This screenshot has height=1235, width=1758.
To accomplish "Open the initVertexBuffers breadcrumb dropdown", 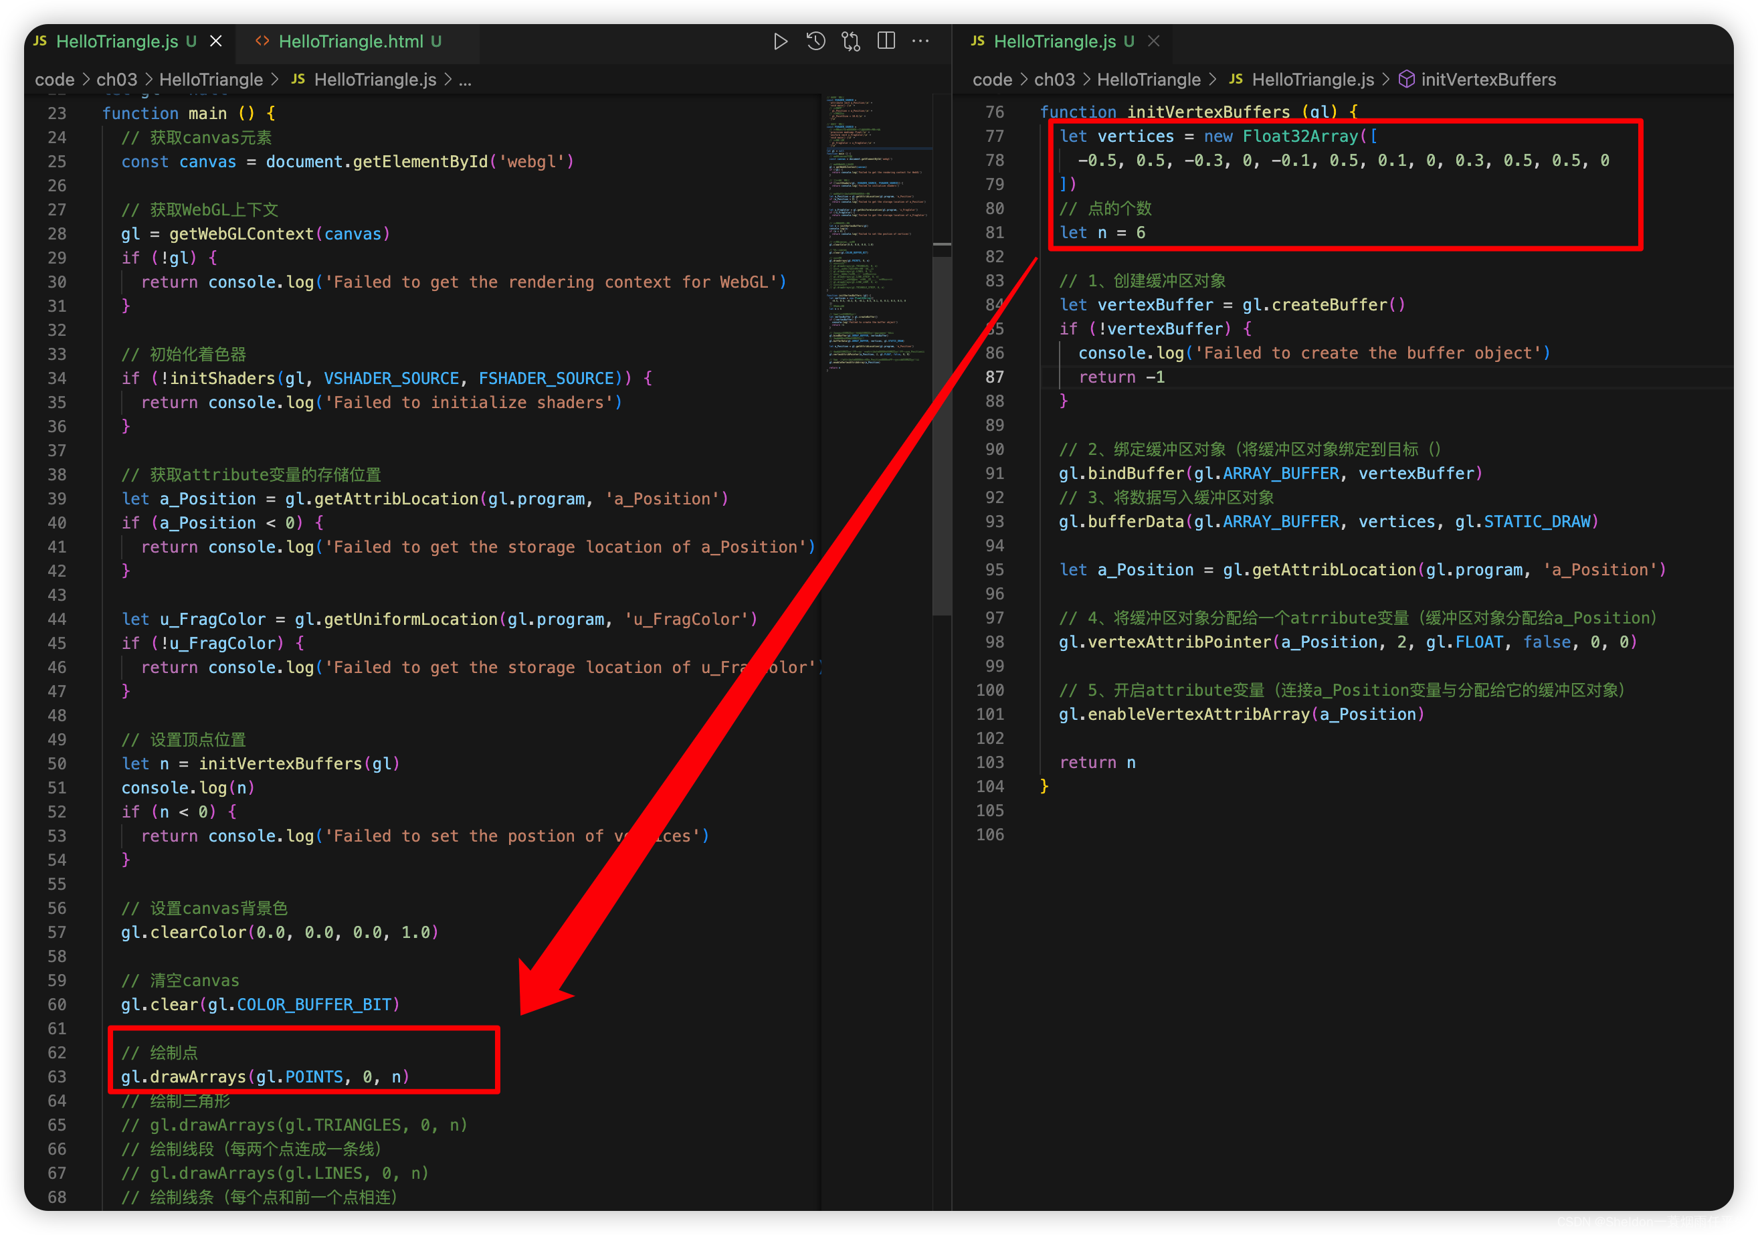I will coord(1488,80).
